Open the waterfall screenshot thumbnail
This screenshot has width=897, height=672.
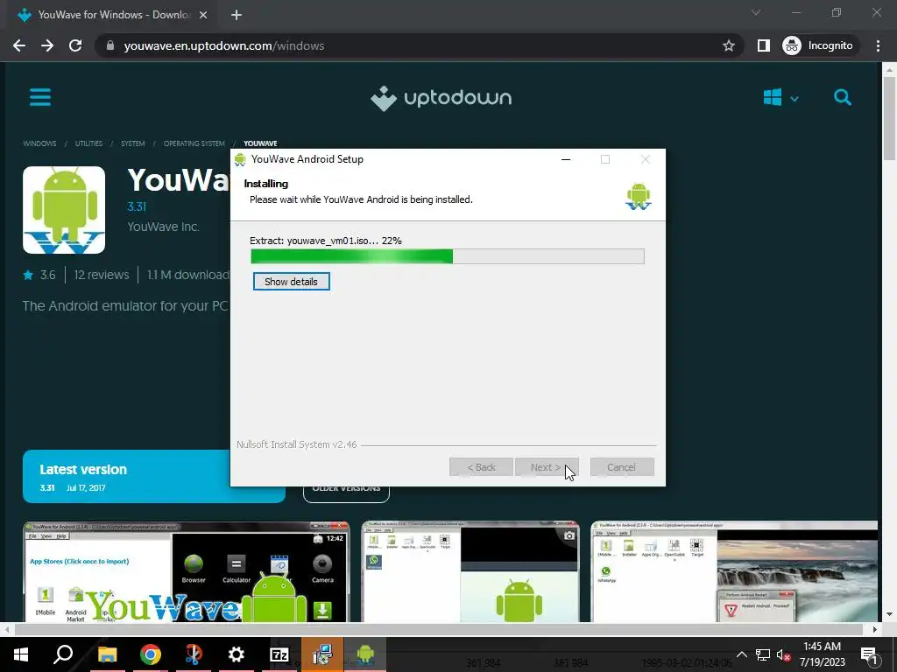click(x=734, y=571)
